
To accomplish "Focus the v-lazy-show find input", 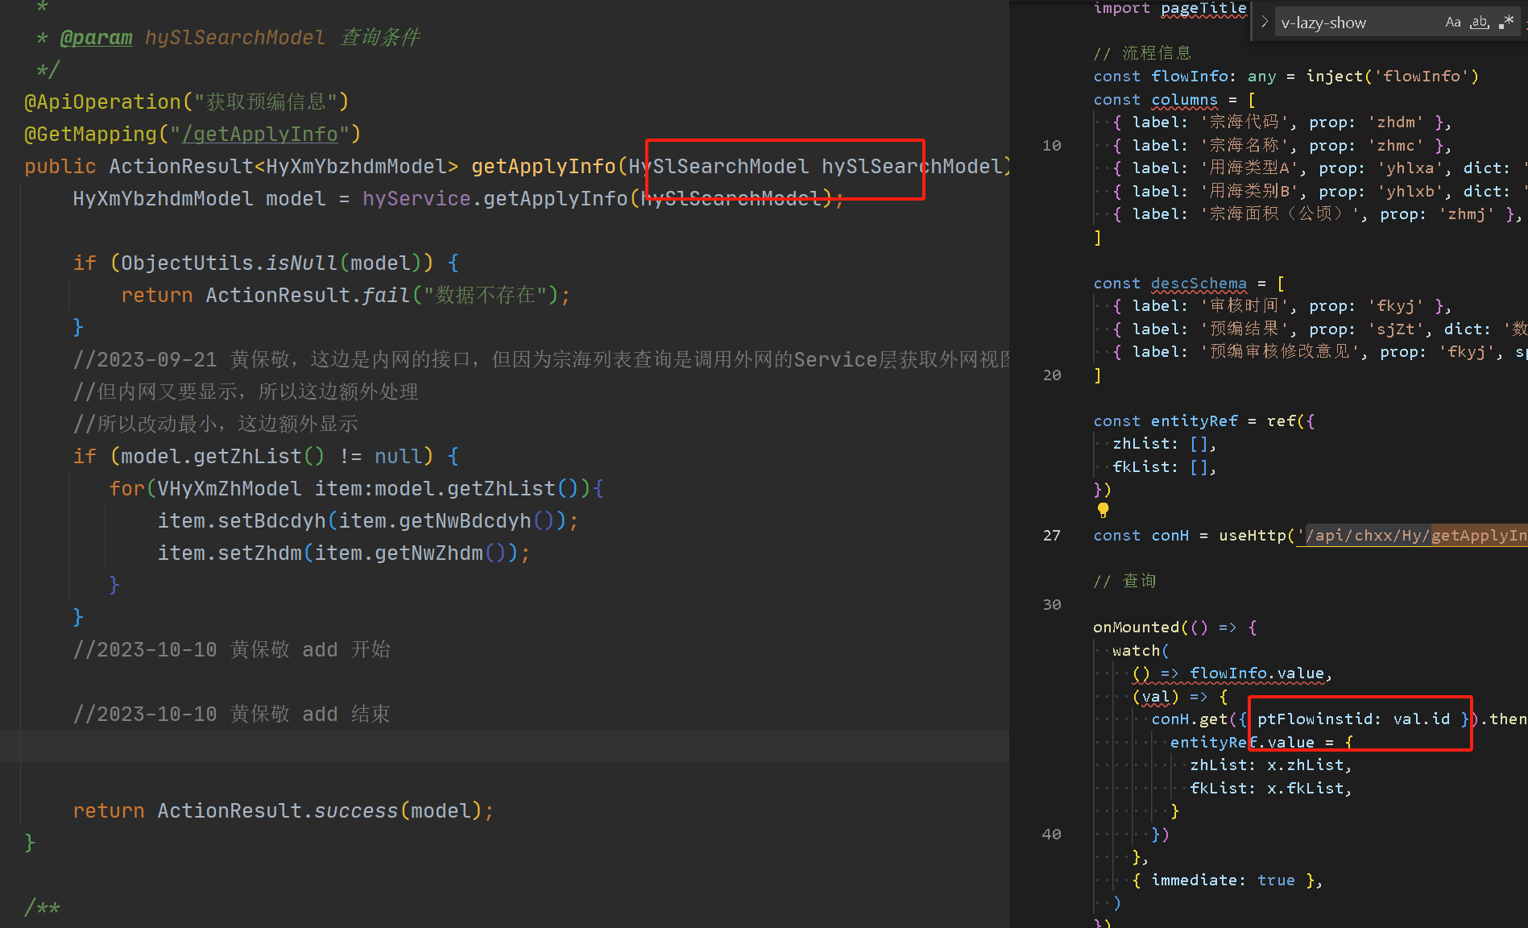I will pyautogui.click(x=1353, y=23).
